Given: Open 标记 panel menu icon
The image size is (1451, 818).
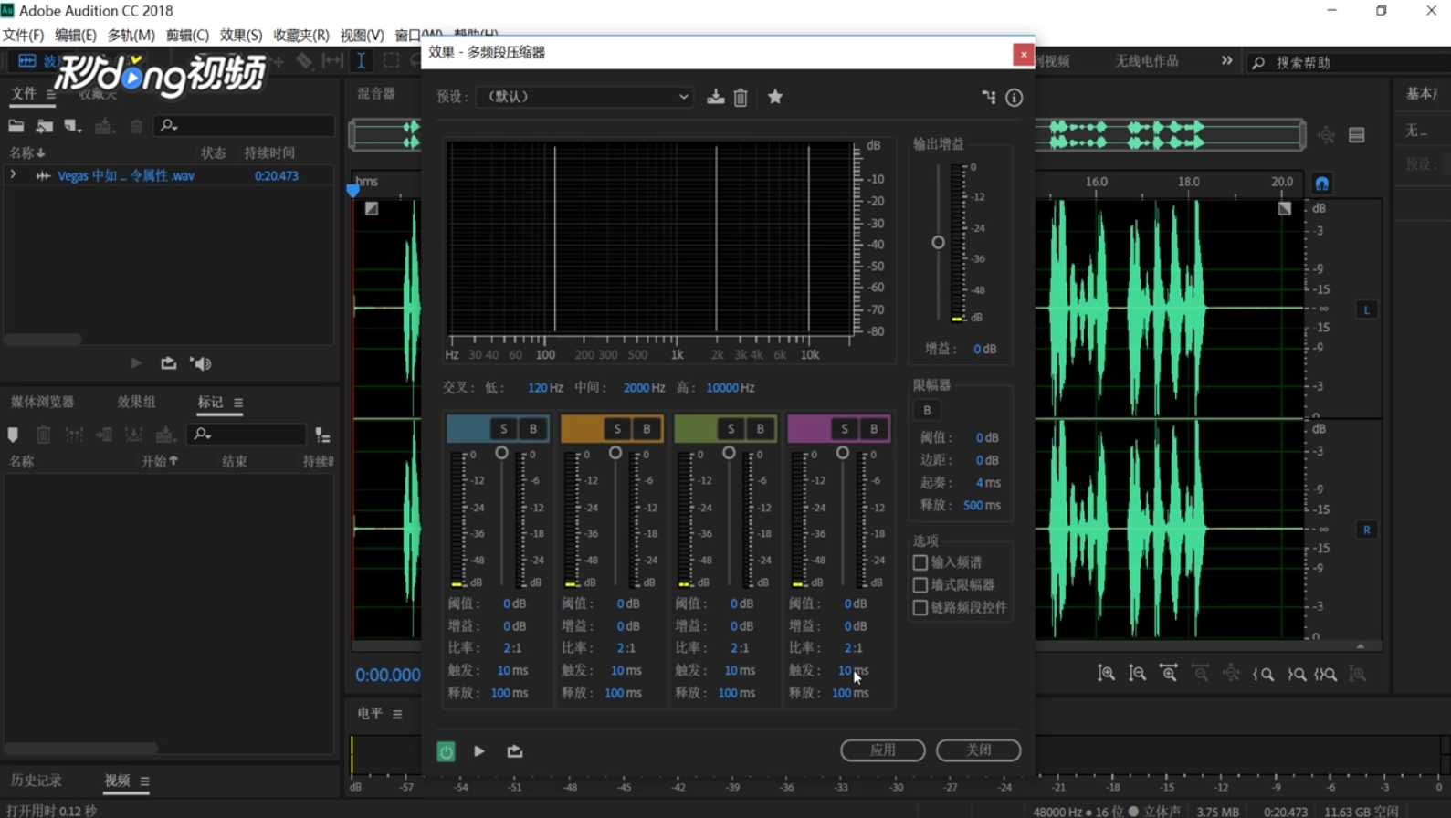Looking at the screenshot, I should [x=238, y=403].
